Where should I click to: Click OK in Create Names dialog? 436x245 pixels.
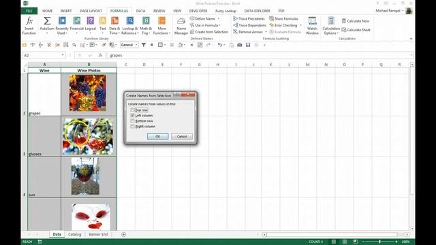157,136
